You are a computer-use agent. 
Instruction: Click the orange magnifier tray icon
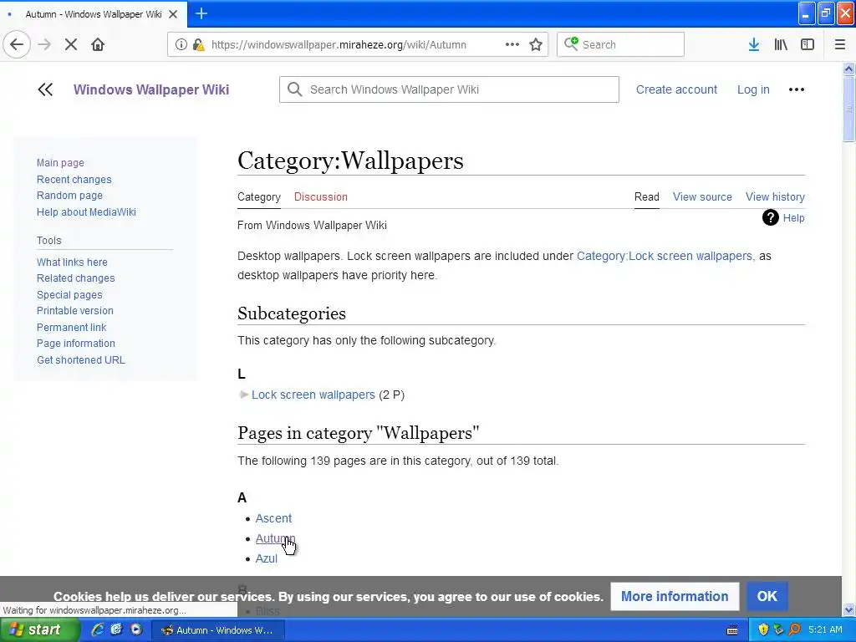pos(794,630)
